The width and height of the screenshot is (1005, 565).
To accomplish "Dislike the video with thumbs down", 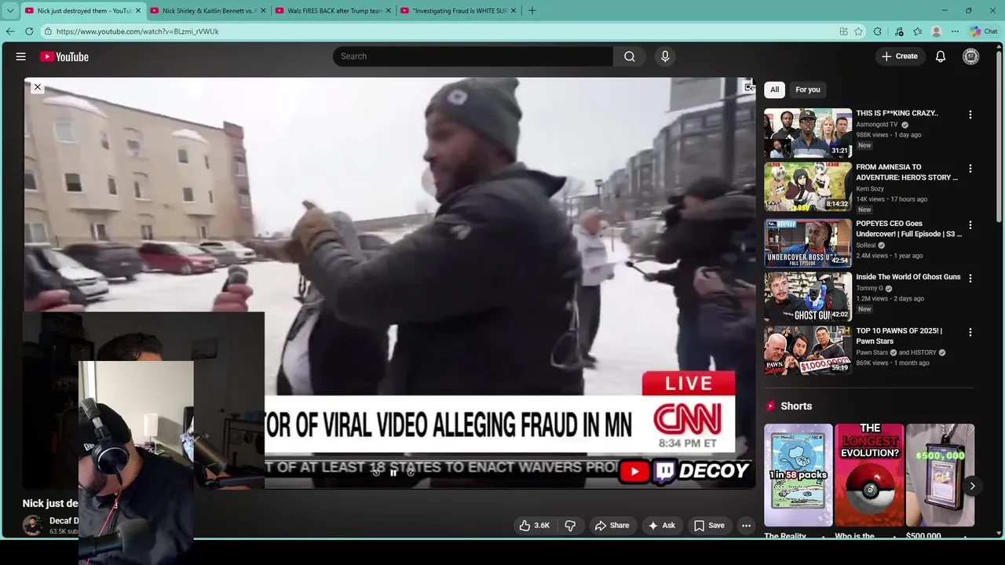I will click(571, 526).
